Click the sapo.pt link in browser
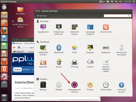Image resolution: width=136 pixels, height=102 pixels. point(18,52)
